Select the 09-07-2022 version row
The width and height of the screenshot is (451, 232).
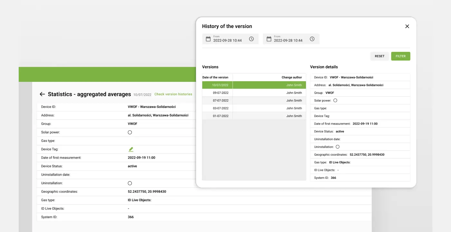click(254, 93)
